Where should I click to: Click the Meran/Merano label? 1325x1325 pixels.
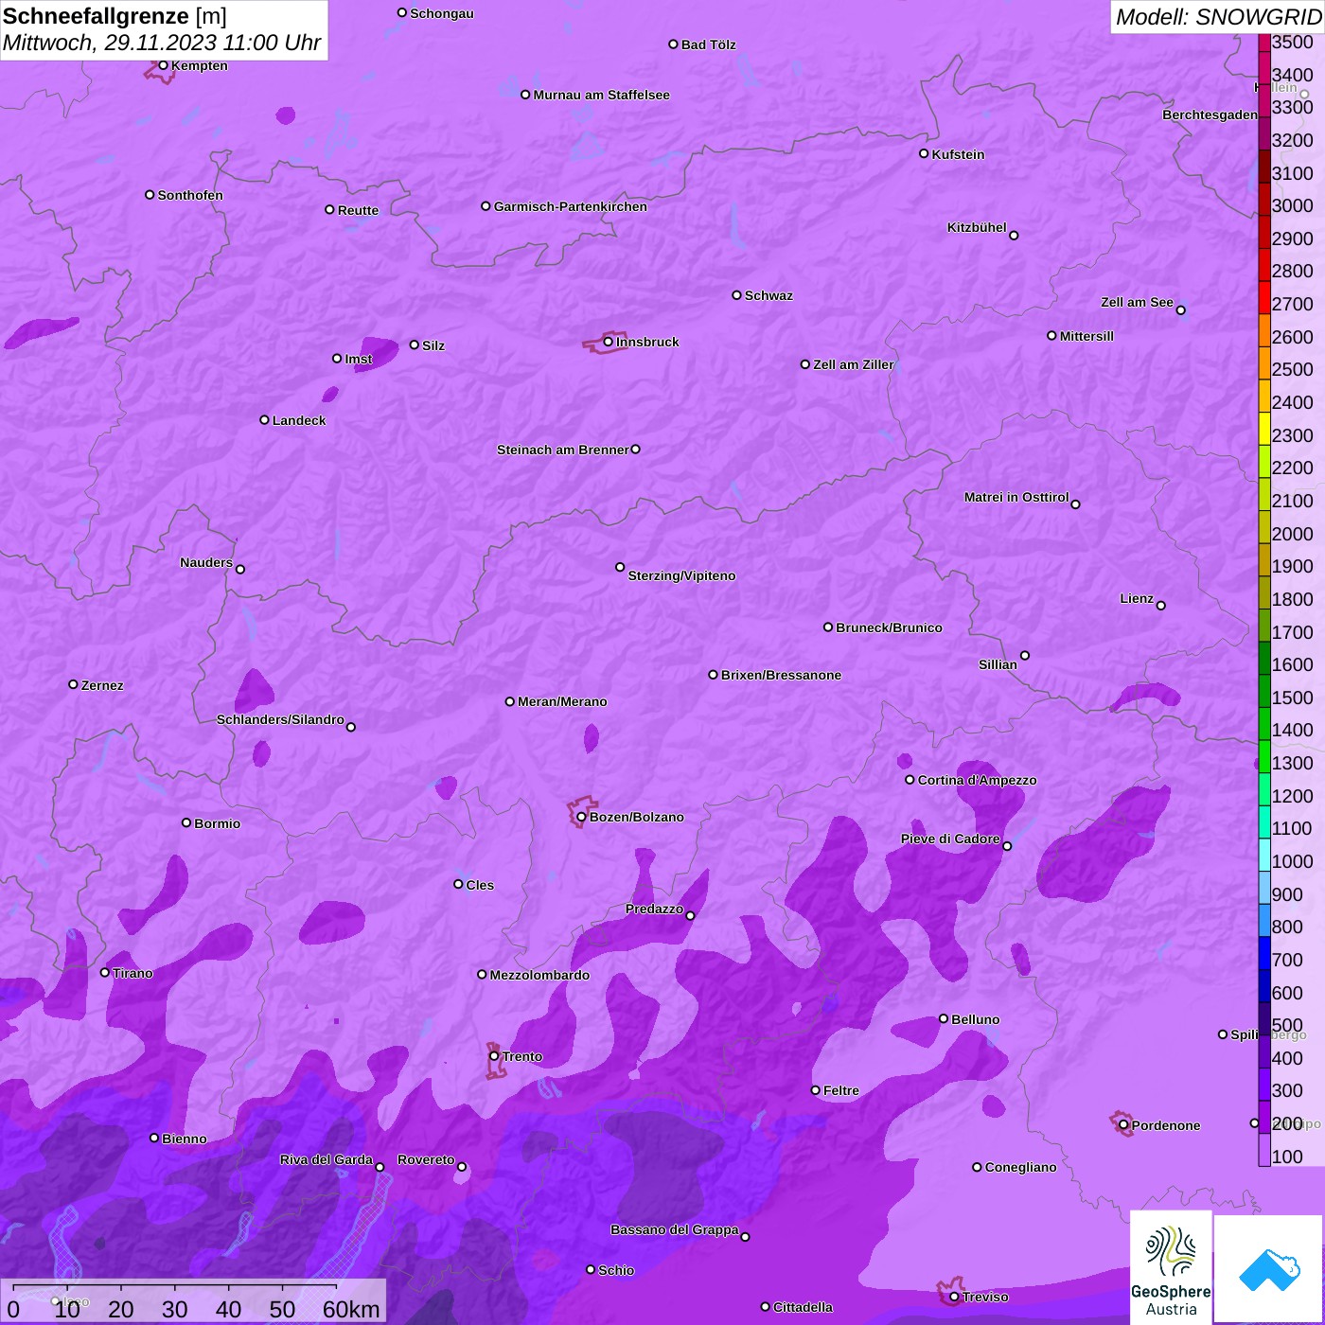(x=562, y=701)
